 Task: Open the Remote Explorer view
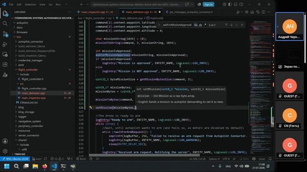(5, 54)
